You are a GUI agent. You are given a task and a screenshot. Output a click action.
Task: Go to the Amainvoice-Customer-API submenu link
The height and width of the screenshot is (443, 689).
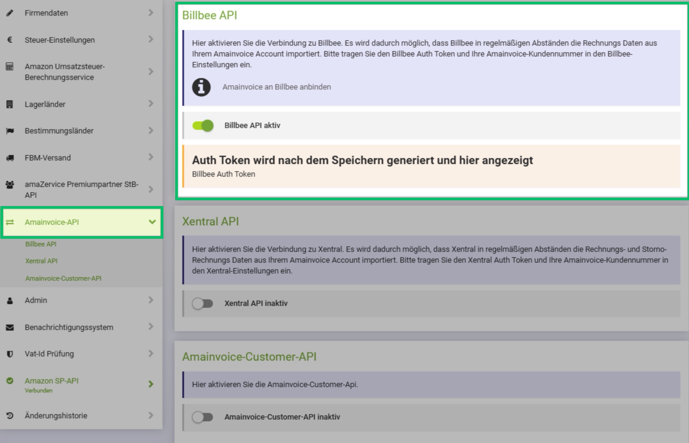[x=63, y=278]
